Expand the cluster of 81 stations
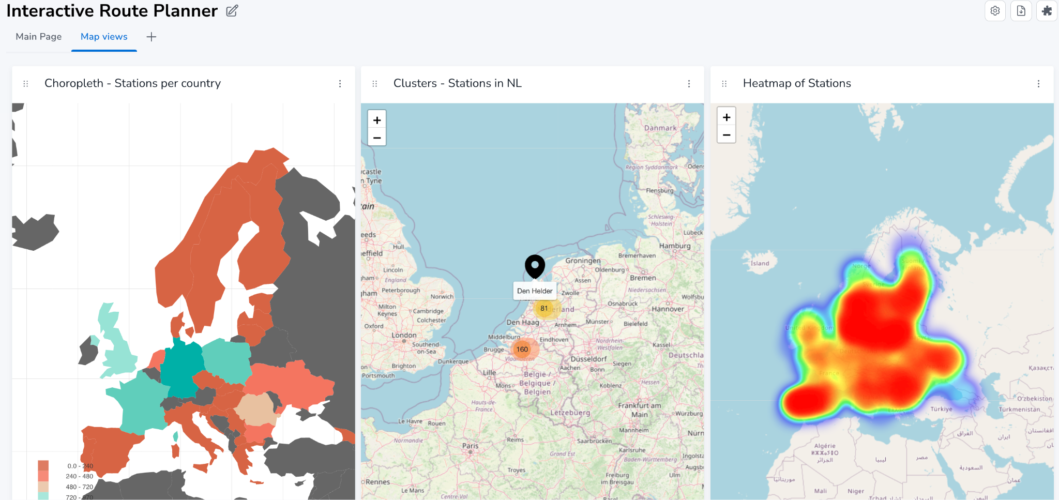The height and width of the screenshot is (500, 1059). (544, 308)
